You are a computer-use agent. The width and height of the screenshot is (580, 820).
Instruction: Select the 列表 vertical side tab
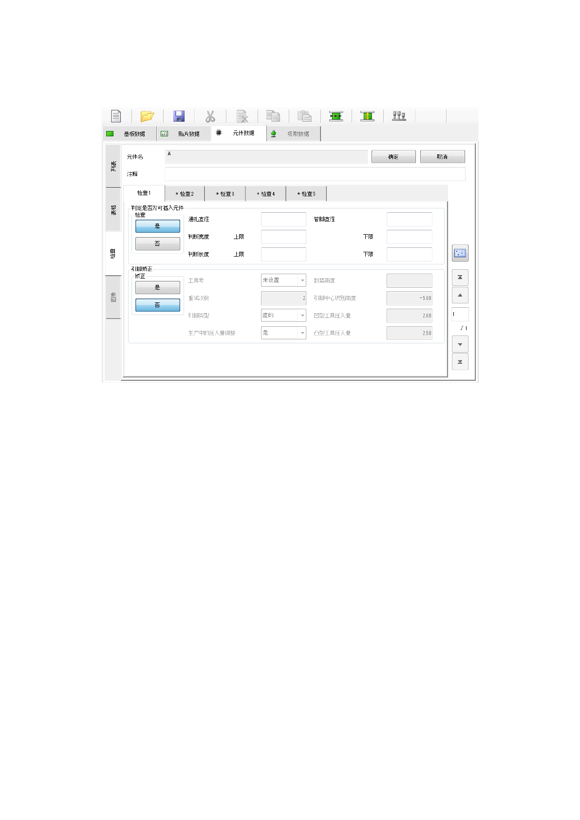point(113,166)
